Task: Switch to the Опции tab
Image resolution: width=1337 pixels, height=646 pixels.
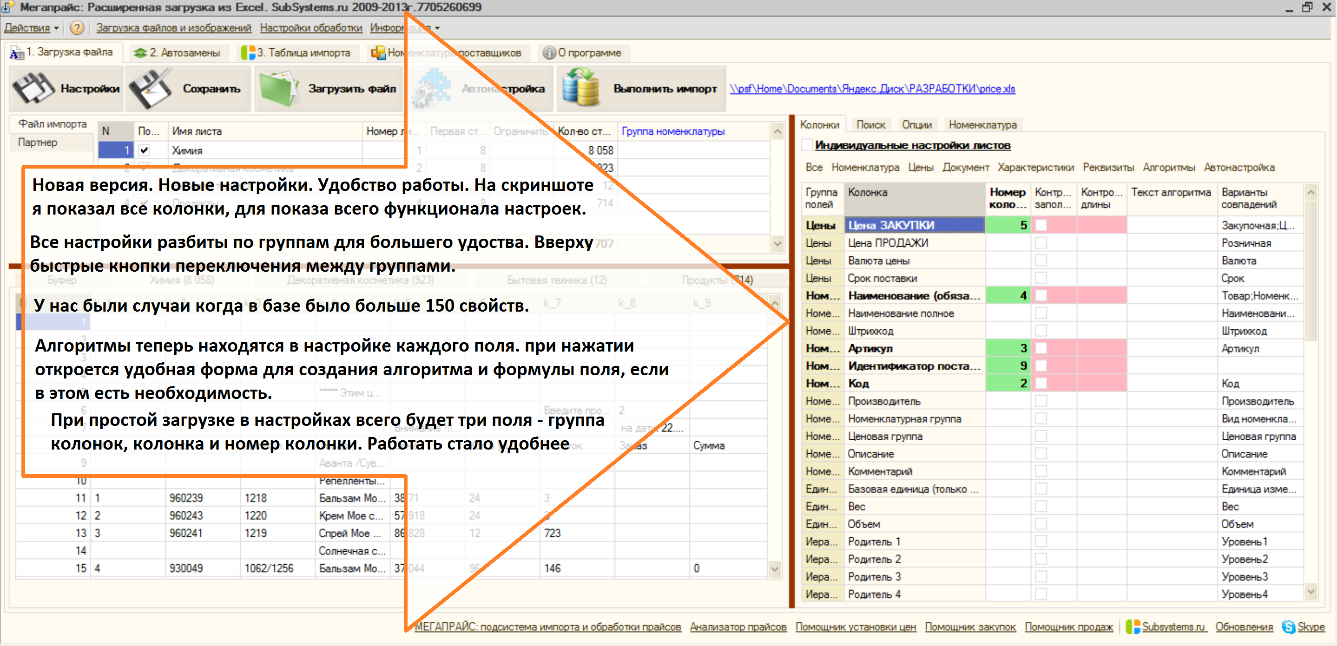Action: point(916,124)
